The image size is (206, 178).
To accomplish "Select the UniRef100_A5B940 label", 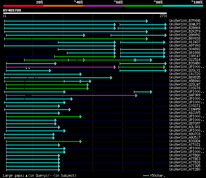I will pyautogui.click(x=185, y=81).
